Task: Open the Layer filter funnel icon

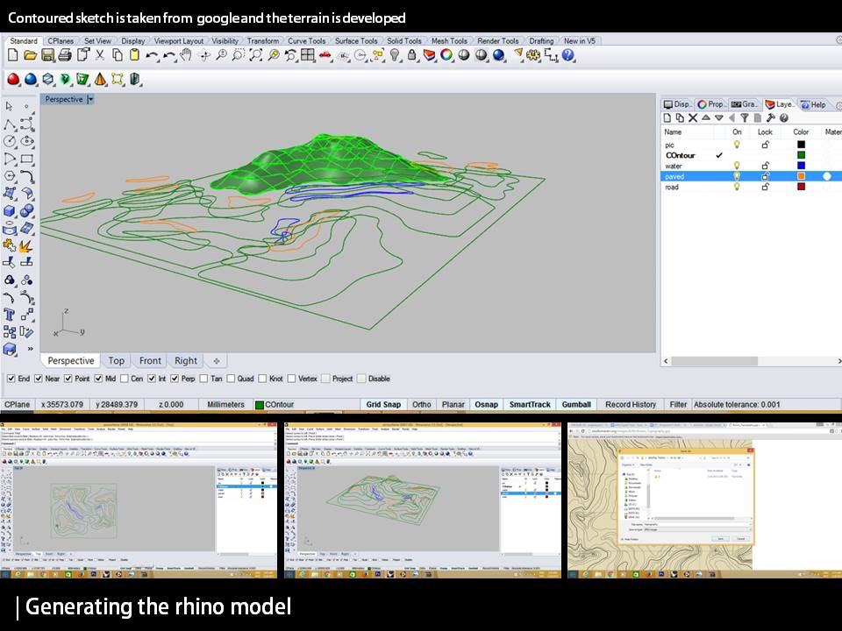Action: tap(746, 117)
